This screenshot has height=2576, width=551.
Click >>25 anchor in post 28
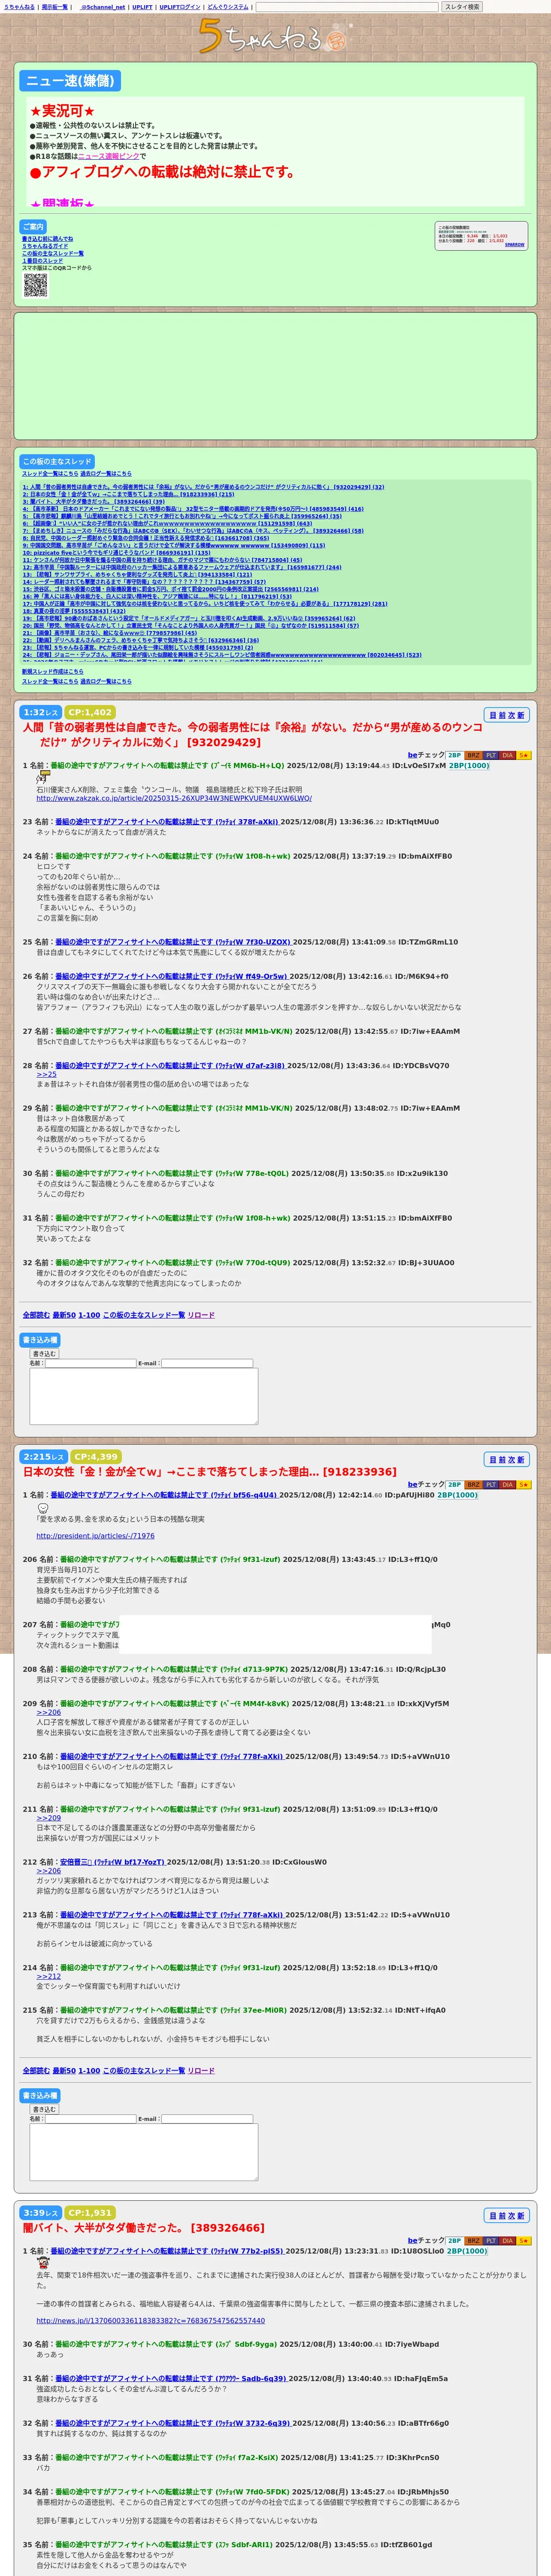coord(47,1074)
